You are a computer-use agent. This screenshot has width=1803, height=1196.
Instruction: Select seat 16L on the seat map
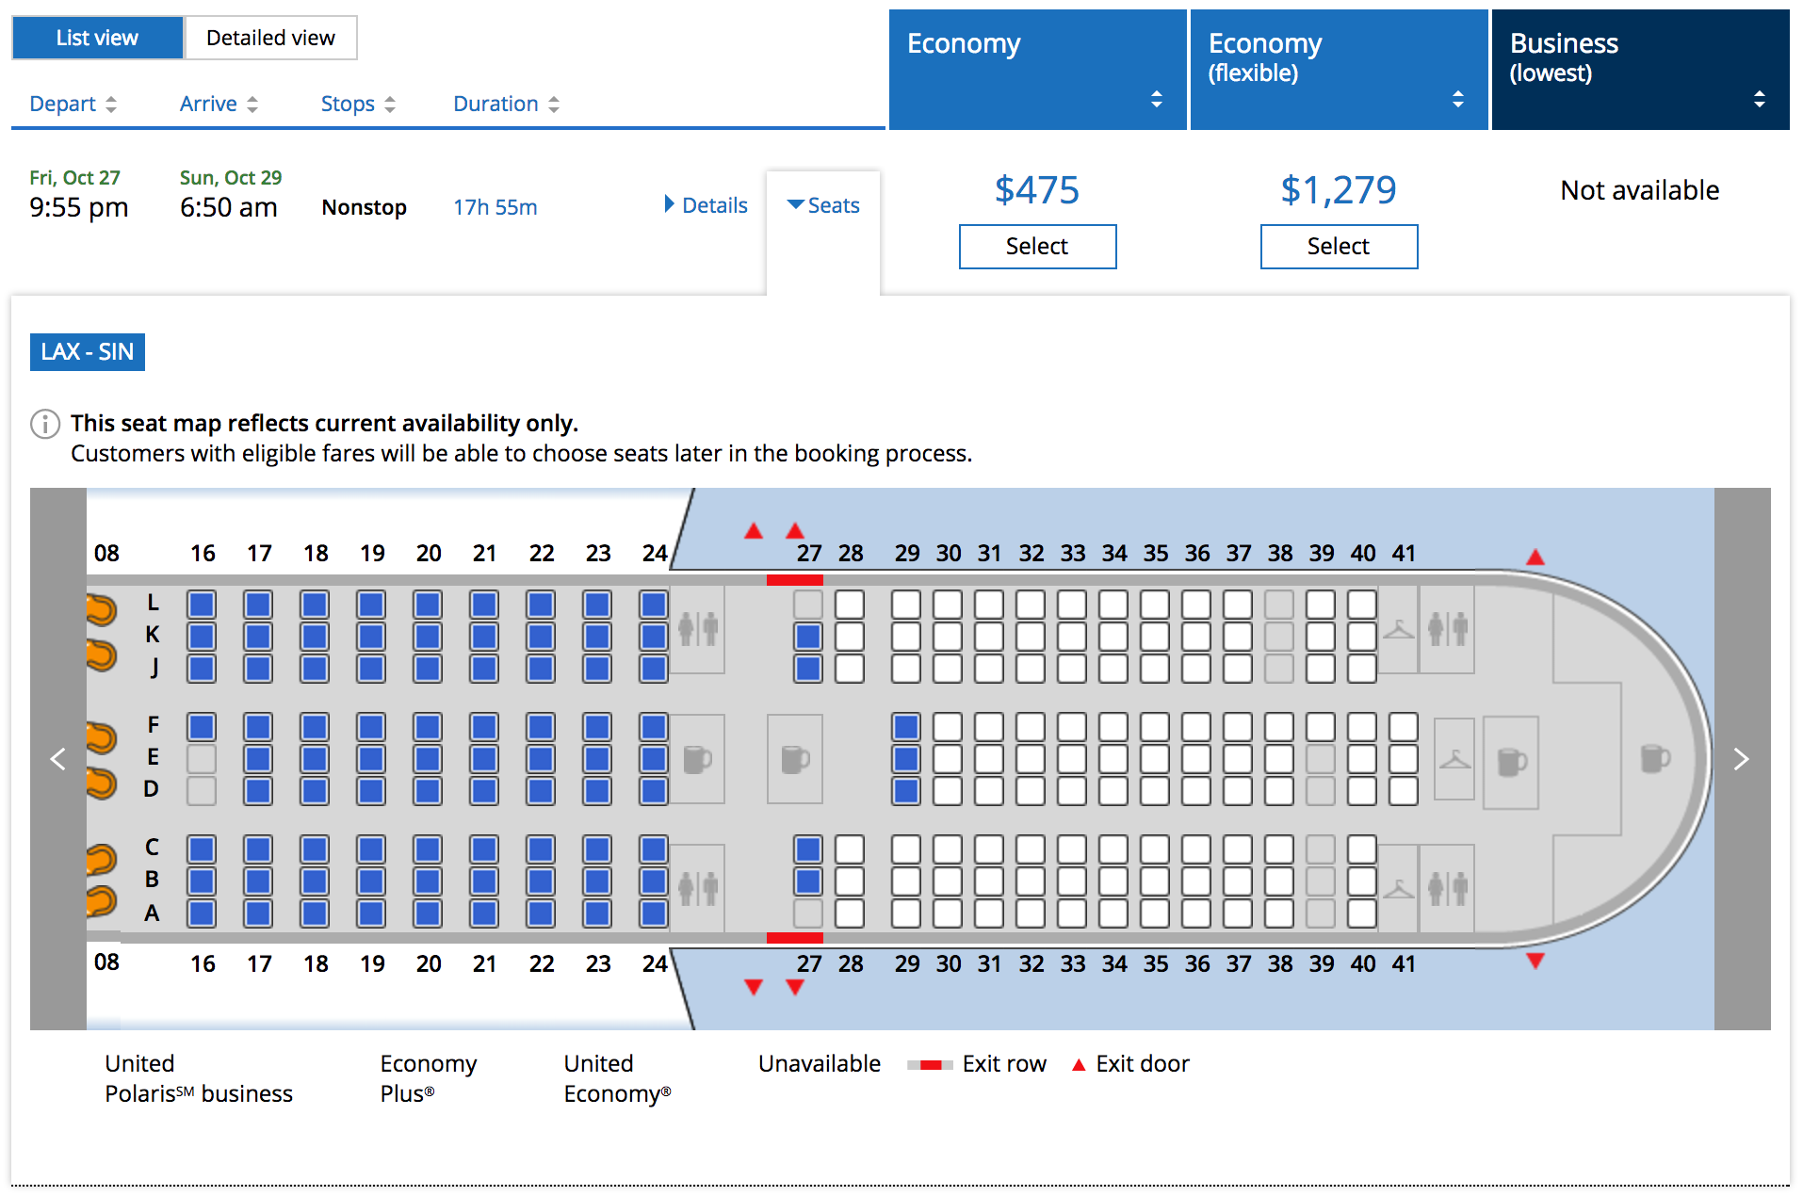[202, 605]
